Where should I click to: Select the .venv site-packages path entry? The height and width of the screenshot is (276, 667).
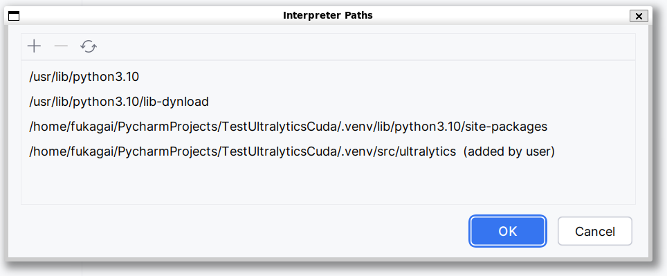click(328, 127)
